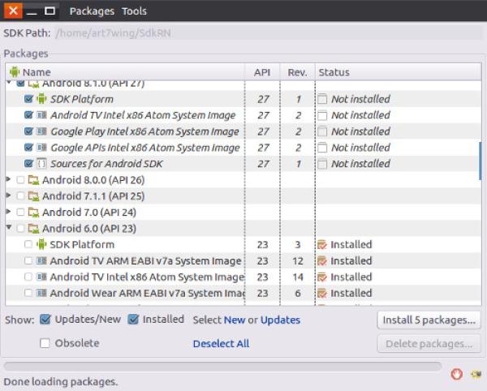
Task: Click the red stop loading icon
Action: [x=458, y=373]
